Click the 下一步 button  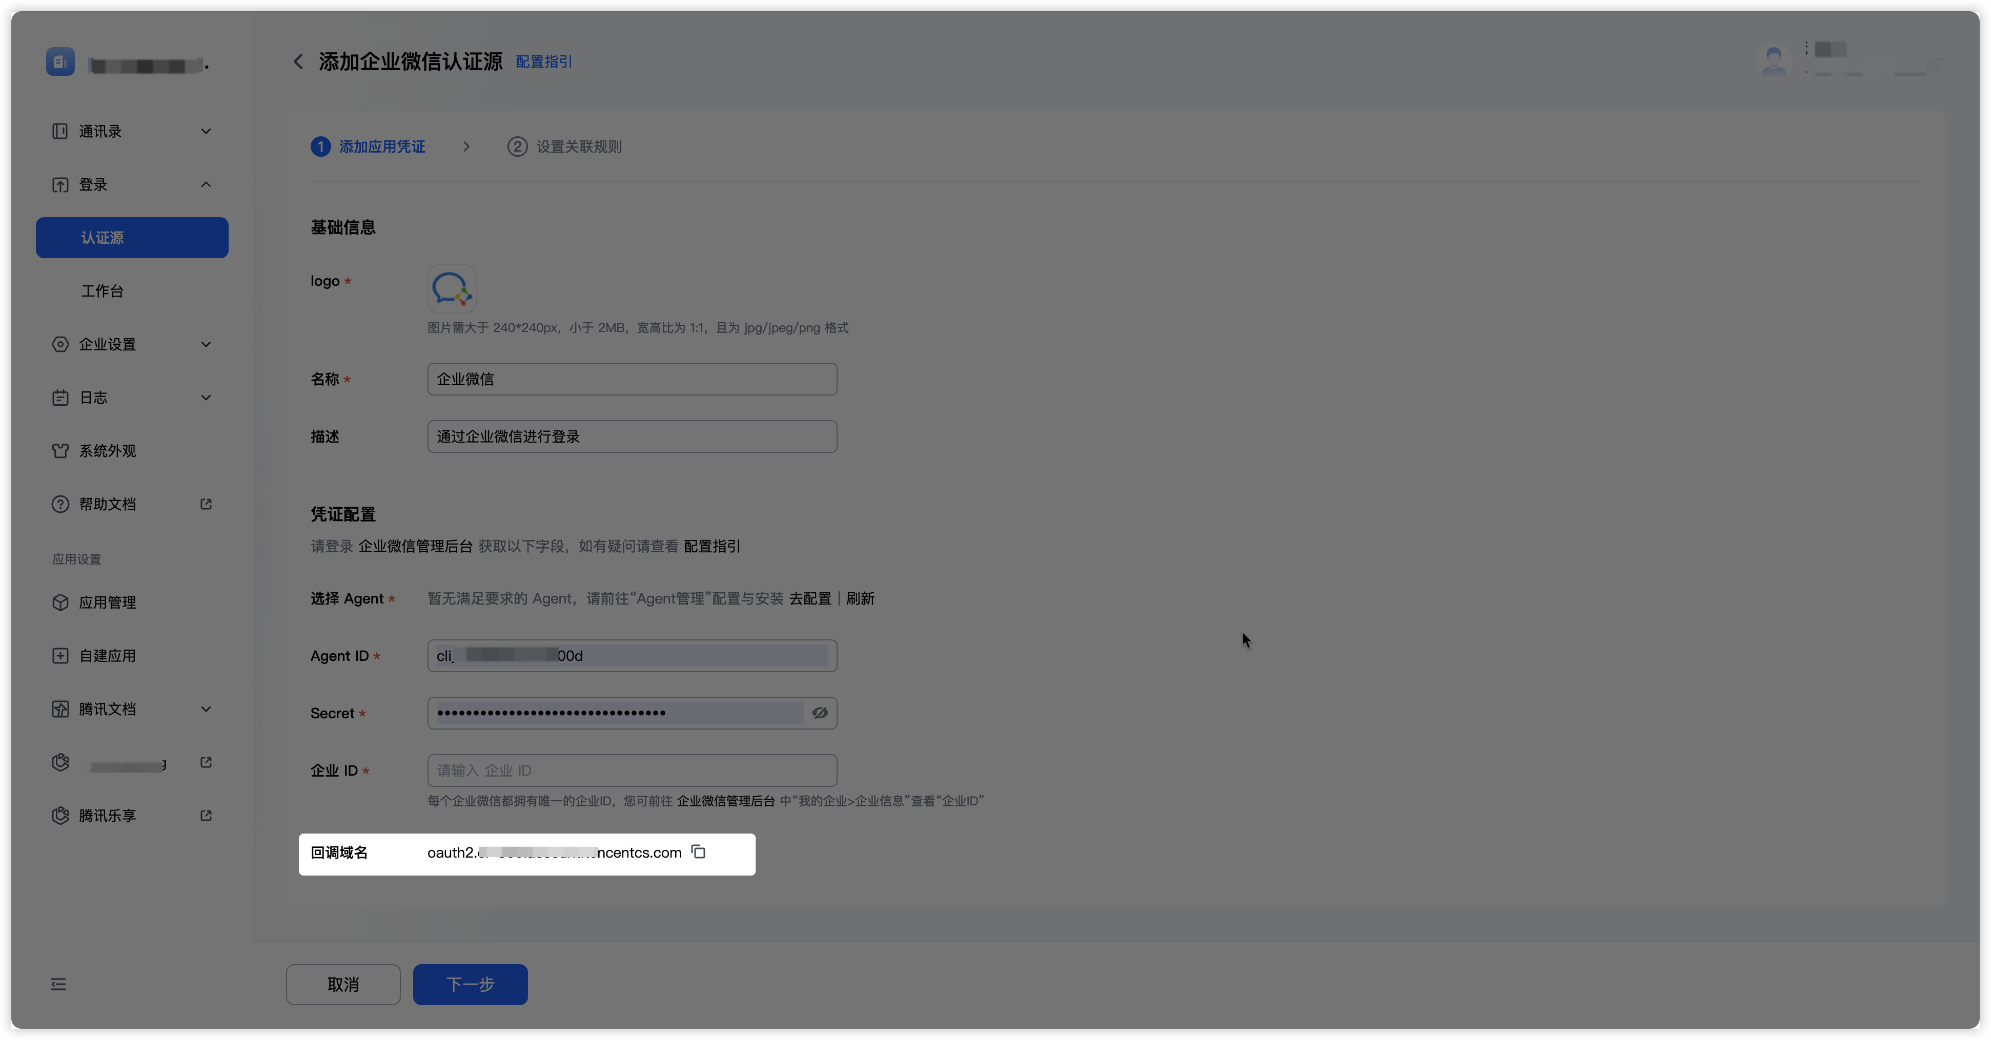click(x=471, y=984)
